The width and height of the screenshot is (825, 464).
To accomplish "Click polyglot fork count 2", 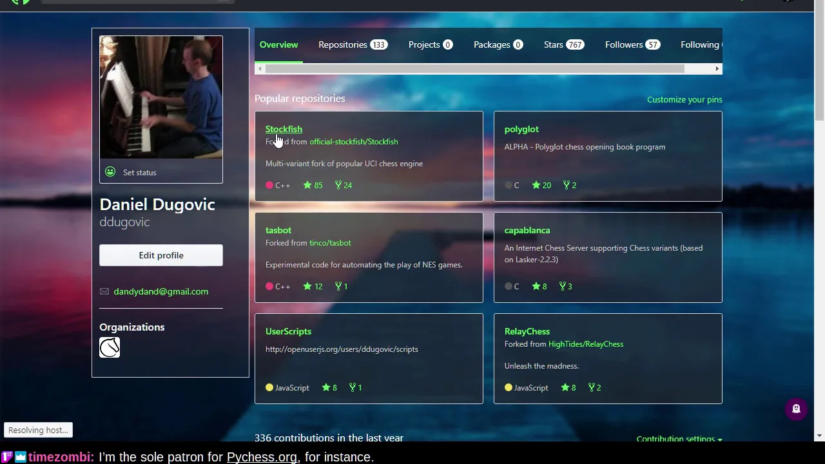I will (570, 185).
